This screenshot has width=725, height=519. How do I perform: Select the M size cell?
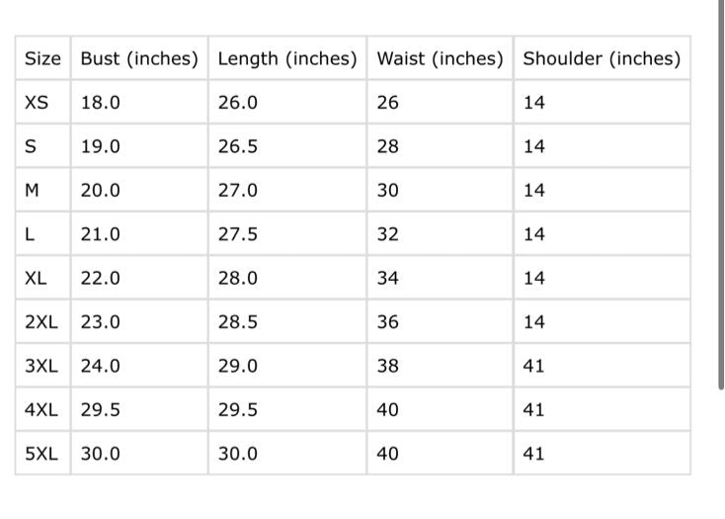(x=43, y=190)
